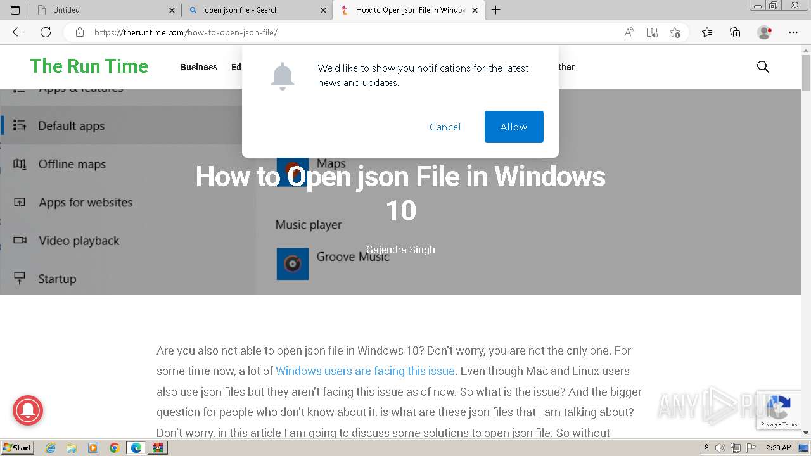811x456 pixels.
Task: Open Action Center flag tray icon
Action: pos(751,448)
